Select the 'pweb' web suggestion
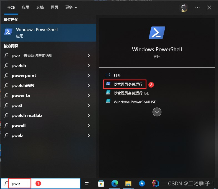This screenshot has height=189, width=218. [48, 136]
